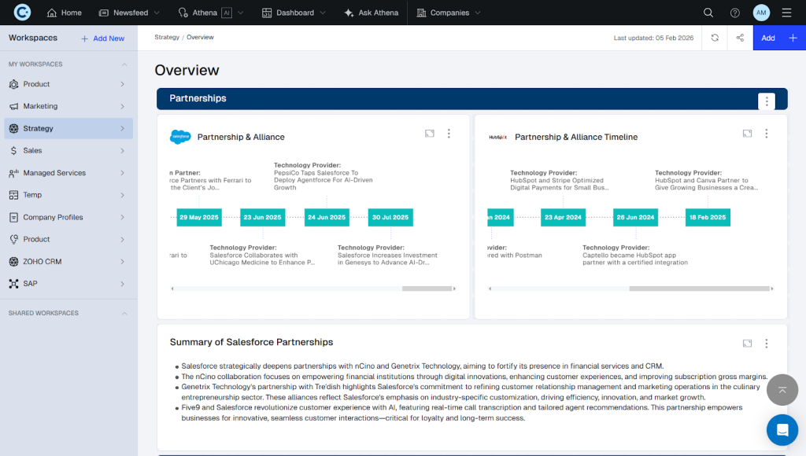806x456 pixels.
Task: Refresh the dashboard using the sync icon
Action: 715,37
